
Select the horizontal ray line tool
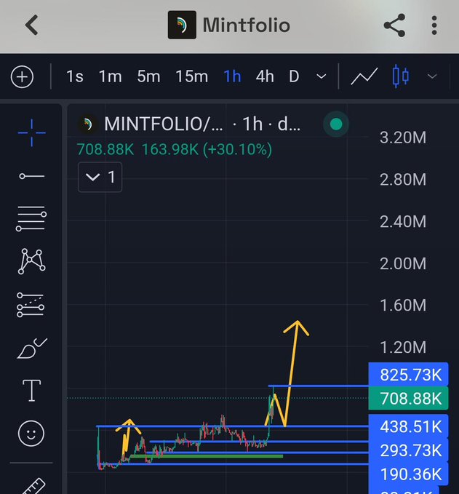coord(31,176)
